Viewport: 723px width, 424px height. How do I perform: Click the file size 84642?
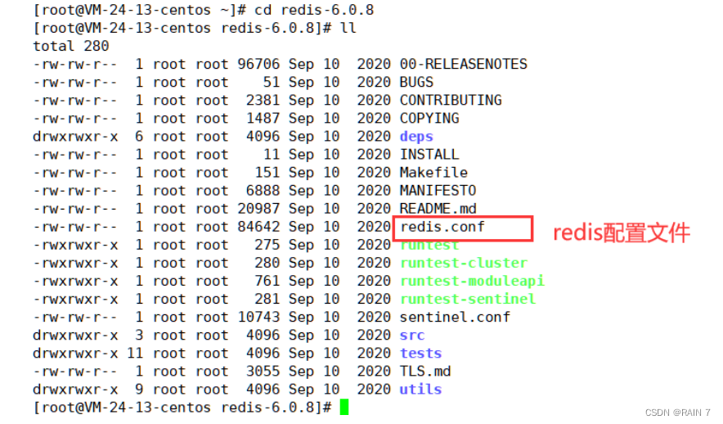point(258,227)
